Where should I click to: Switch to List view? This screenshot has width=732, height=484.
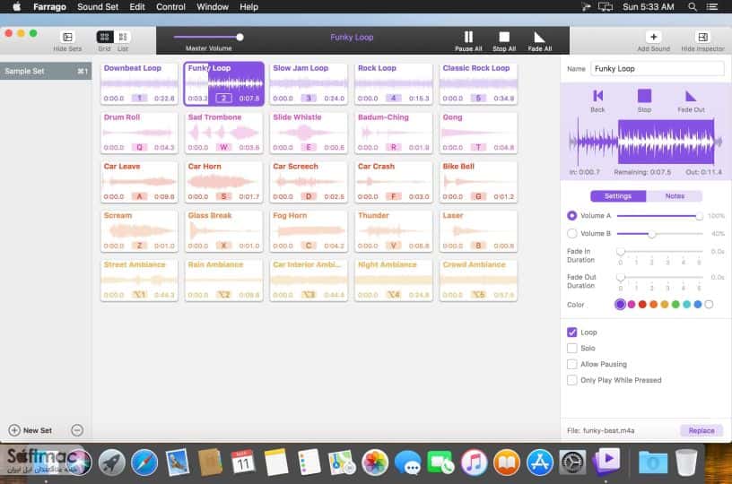coord(123,37)
